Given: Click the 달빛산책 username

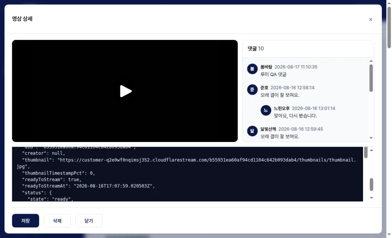Looking at the screenshot, I should click(x=268, y=129).
